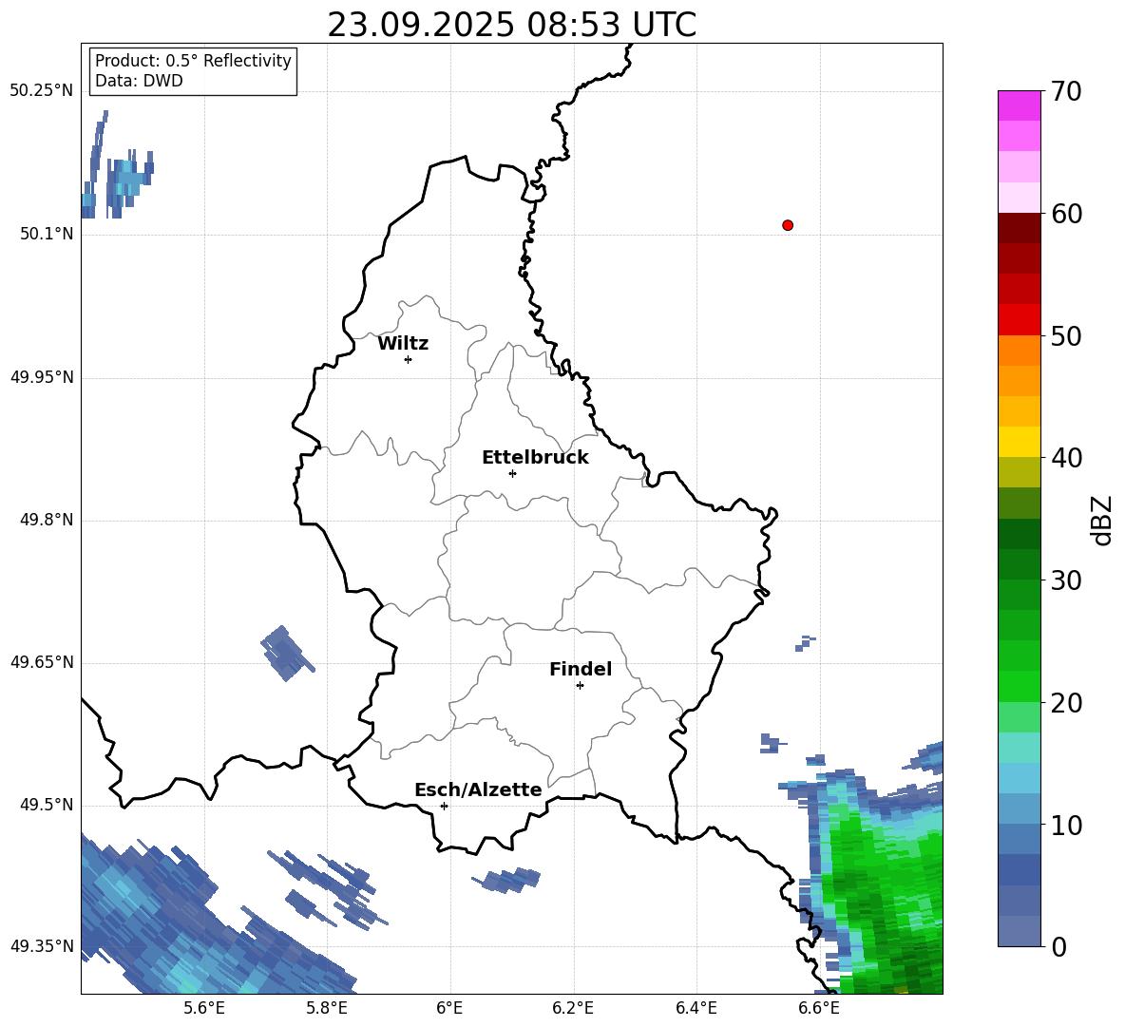The image size is (1125, 1027).
Task: Click the cross marker below Esch/Alzette
Action: [444, 806]
